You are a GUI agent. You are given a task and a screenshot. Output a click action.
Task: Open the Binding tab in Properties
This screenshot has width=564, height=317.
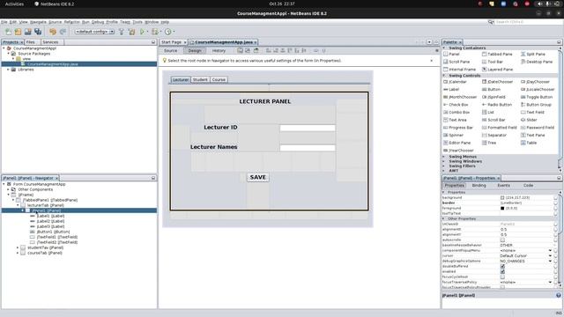pyautogui.click(x=479, y=186)
